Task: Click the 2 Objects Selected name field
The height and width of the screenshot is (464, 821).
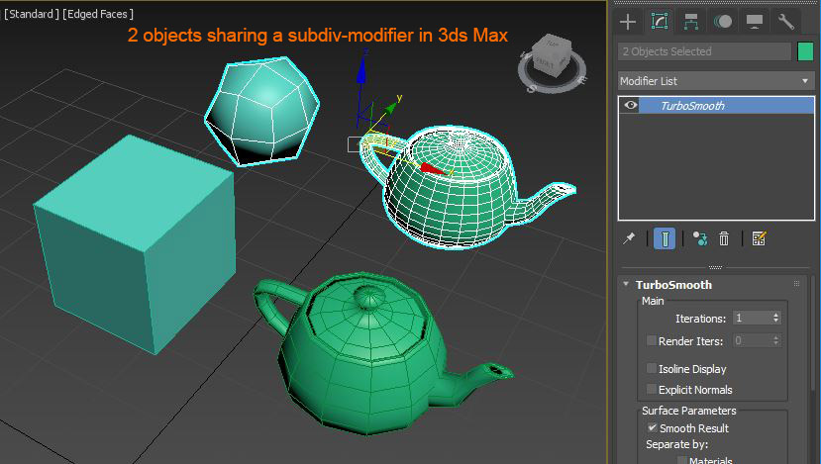Action: tap(704, 51)
